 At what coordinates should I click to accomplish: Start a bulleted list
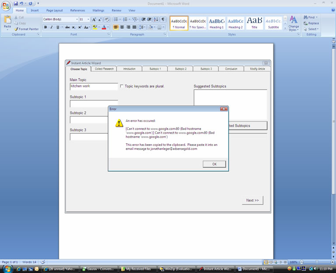[115, 20]
